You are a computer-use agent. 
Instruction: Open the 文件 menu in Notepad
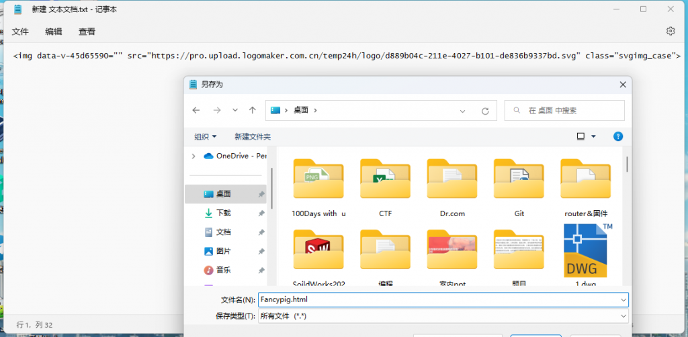(x=20, y=32)
